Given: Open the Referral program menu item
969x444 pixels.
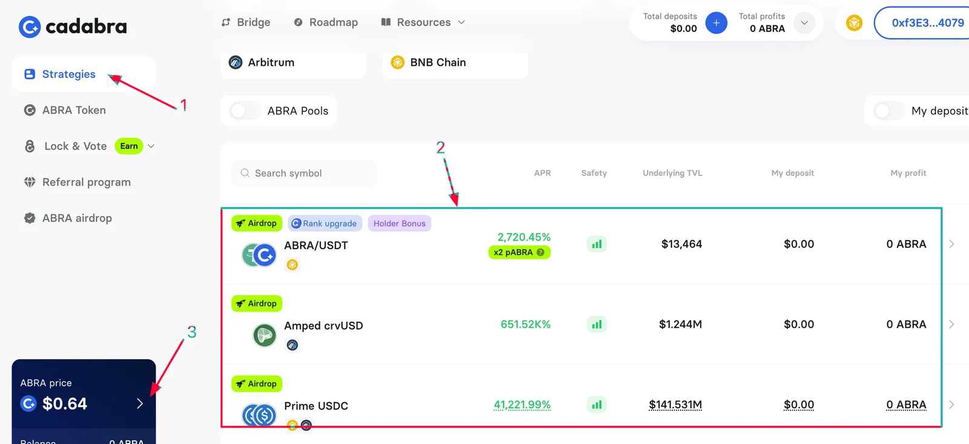Looking at the screenshot, I should pyautogui.click(x=77, y=182).
